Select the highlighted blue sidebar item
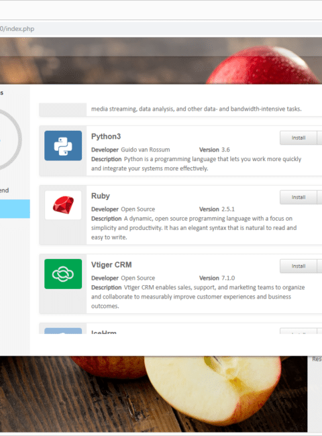 click(15, 209)
